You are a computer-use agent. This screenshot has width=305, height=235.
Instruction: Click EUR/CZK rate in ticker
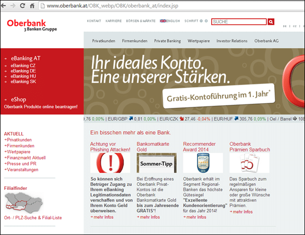(185, 119)
